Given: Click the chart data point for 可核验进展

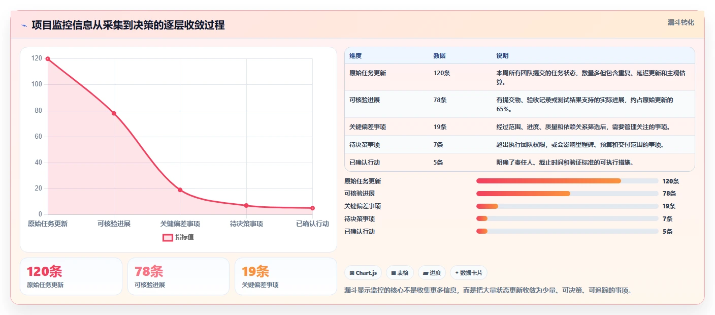Looking at the screenshot, I should point(114,113).
